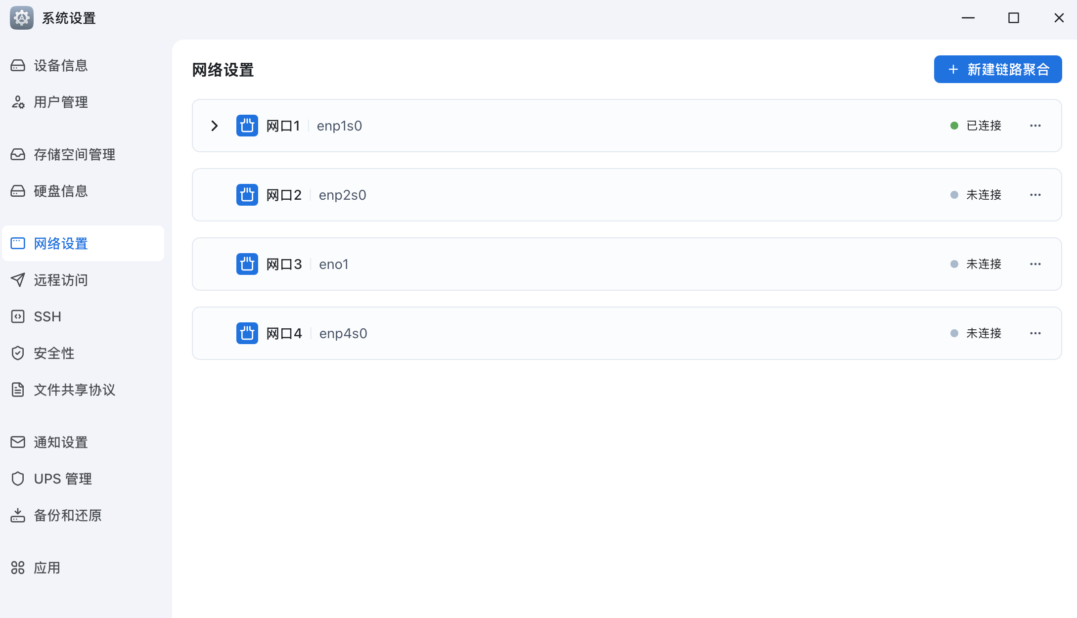
Task: Click the 网口4 enp4s0 port icon
Action: click(247, 333)
